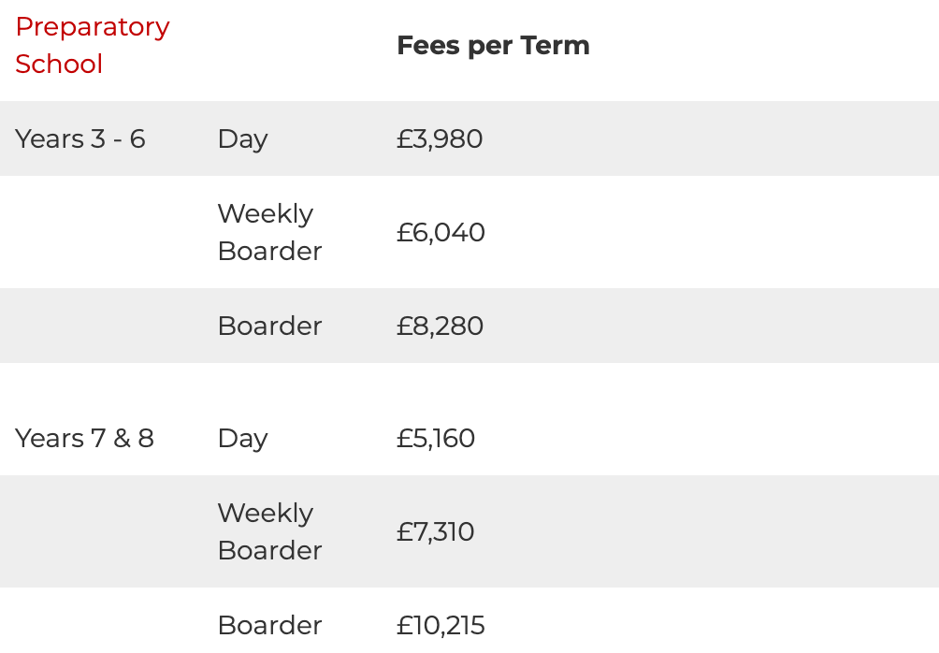The image size is (939, 653).
Task: Click the word Weekly above £7,310 row
Action: 266,514
